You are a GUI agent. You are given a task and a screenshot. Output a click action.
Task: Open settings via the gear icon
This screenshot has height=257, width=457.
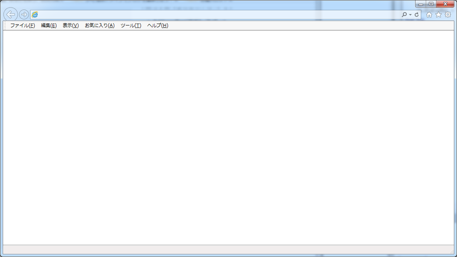[448, 14]
